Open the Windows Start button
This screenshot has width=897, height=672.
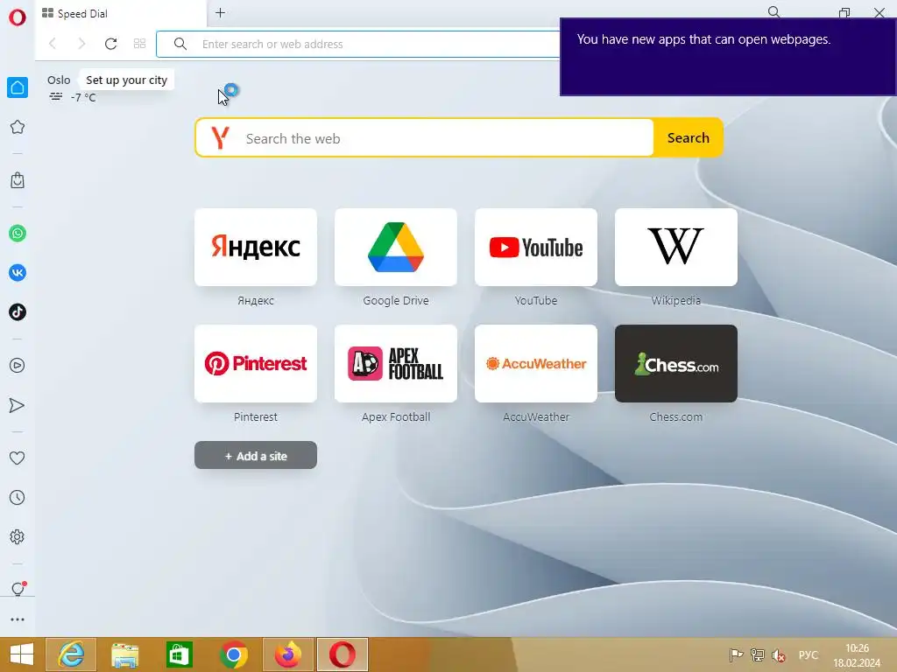point(22,654)
